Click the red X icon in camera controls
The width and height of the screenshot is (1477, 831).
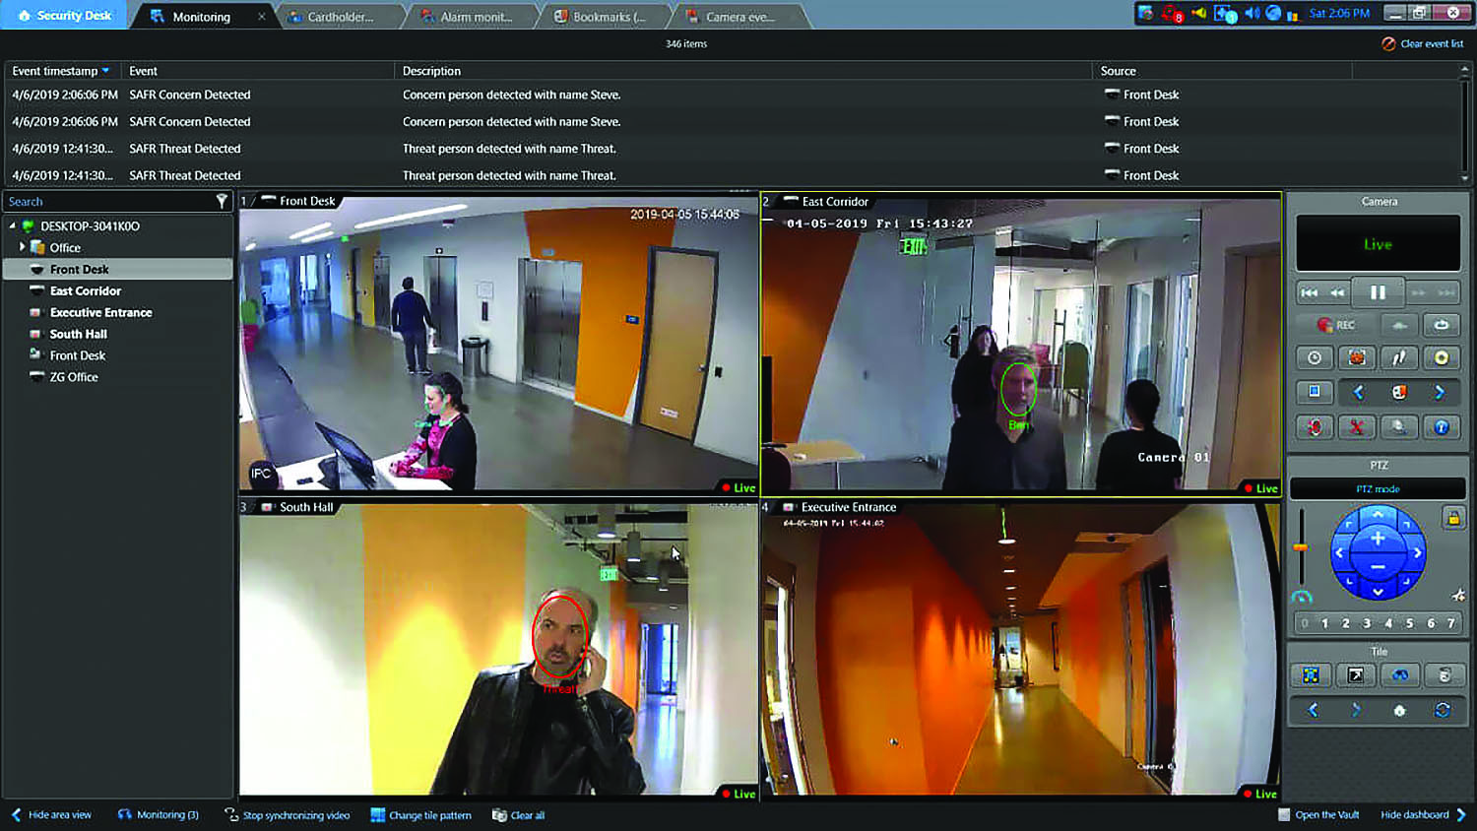click(1356, 426)
